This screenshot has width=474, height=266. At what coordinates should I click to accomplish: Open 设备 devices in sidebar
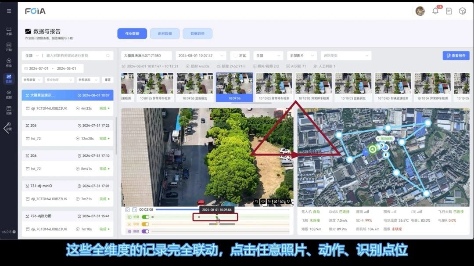tap(9, 110)
